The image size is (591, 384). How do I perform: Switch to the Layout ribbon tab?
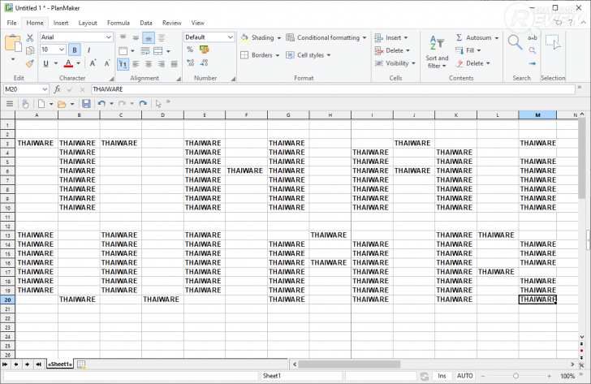(88, 23)
